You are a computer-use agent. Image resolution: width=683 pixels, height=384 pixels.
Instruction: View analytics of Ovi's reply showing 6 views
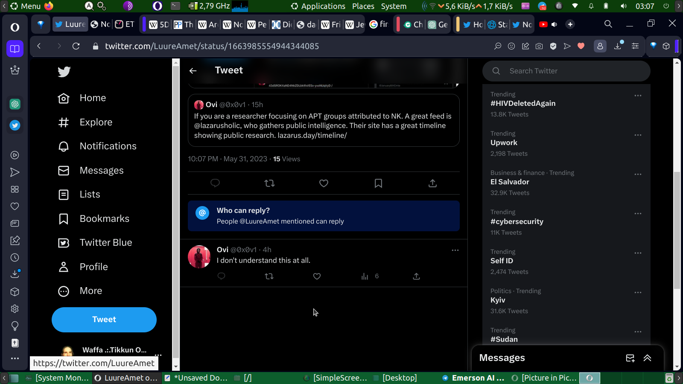(370, 276)
